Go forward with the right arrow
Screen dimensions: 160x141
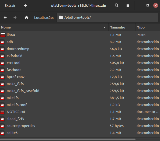15,17
